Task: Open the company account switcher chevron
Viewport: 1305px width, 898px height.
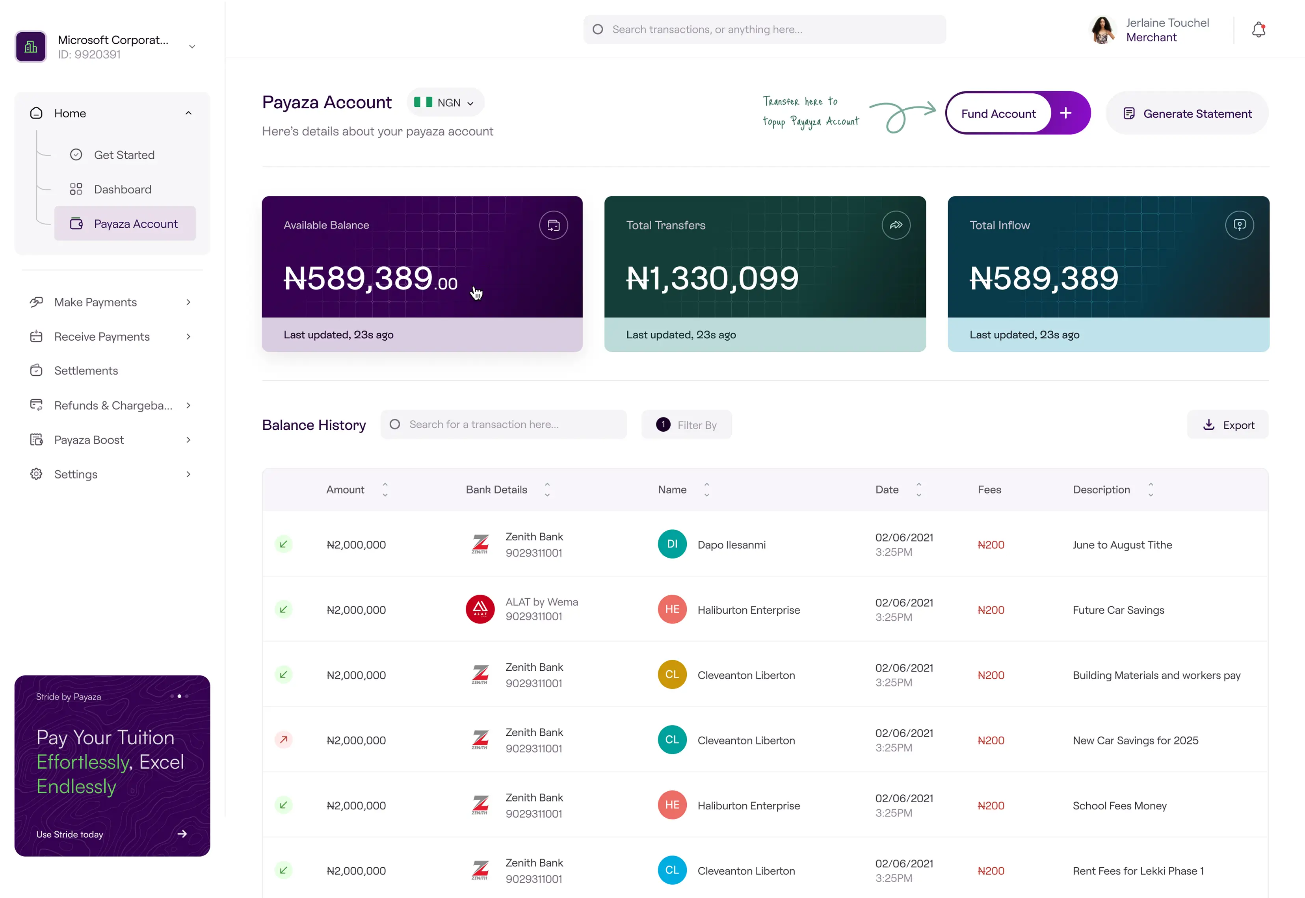Action: click(x=192, y=47)
